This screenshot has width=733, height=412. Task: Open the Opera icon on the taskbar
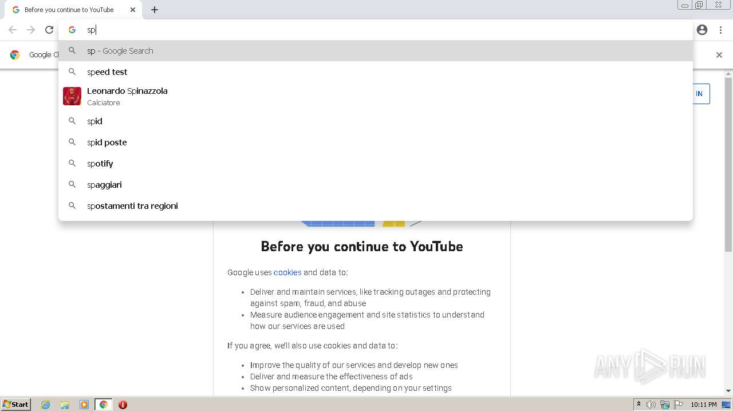point(123,405)
